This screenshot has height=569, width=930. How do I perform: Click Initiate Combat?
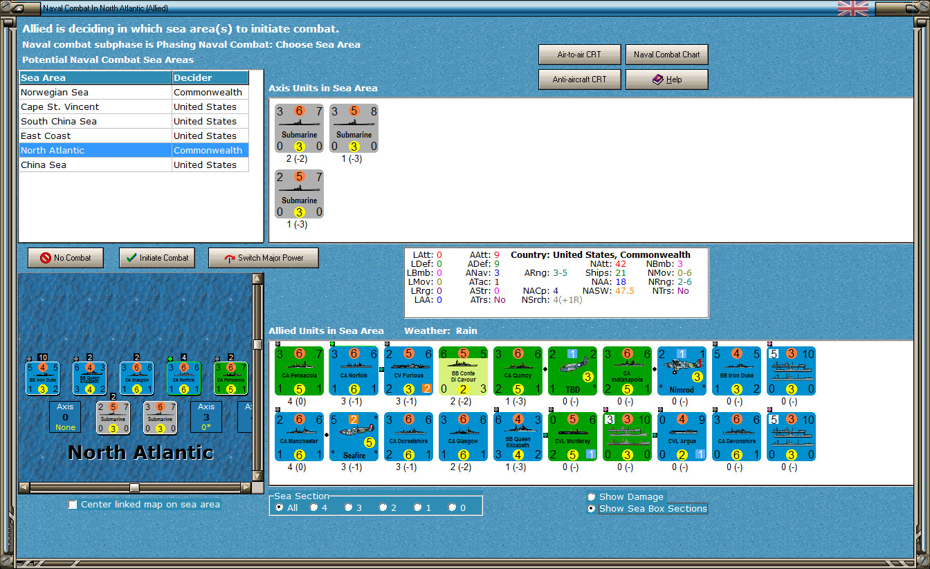click(x=156, y=258)
